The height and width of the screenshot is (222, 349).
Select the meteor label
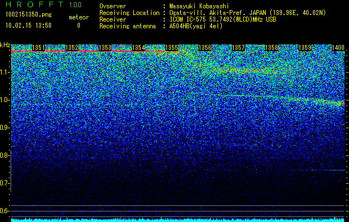coord(79,17)
